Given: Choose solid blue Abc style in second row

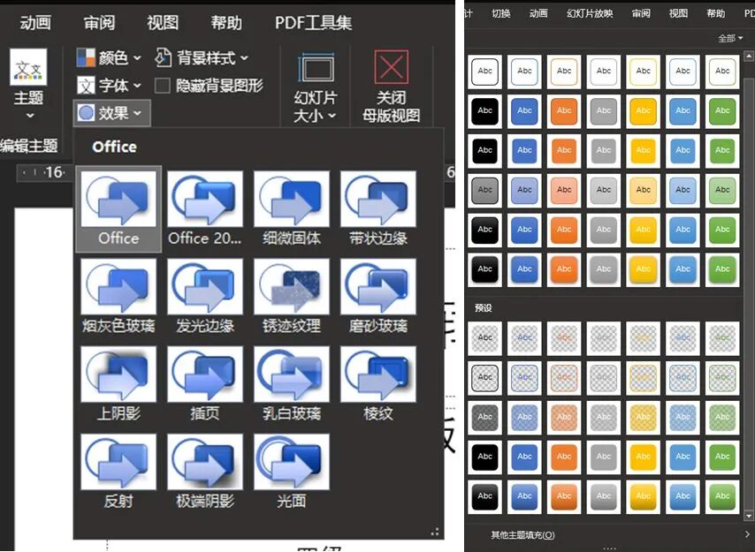Looking at the screenshot, I should 524,111.
